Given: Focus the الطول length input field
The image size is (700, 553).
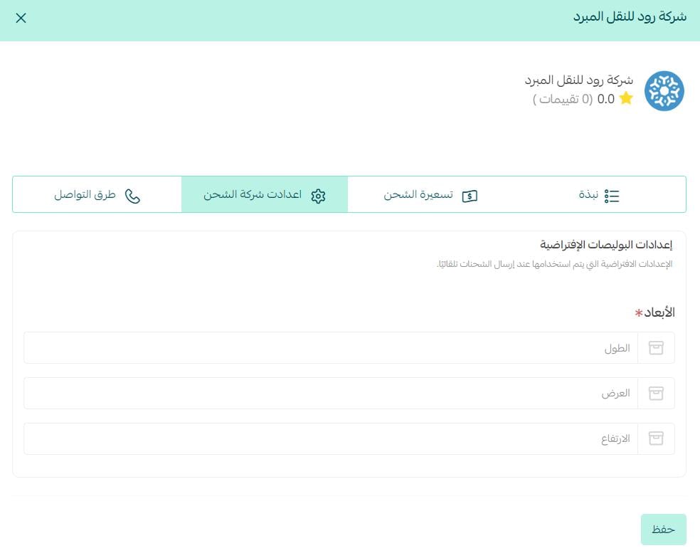Looking at the screenshot, I should 331,348.
